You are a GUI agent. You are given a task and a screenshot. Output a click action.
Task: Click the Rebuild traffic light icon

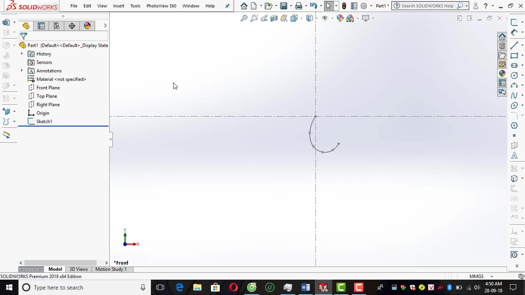344,6
